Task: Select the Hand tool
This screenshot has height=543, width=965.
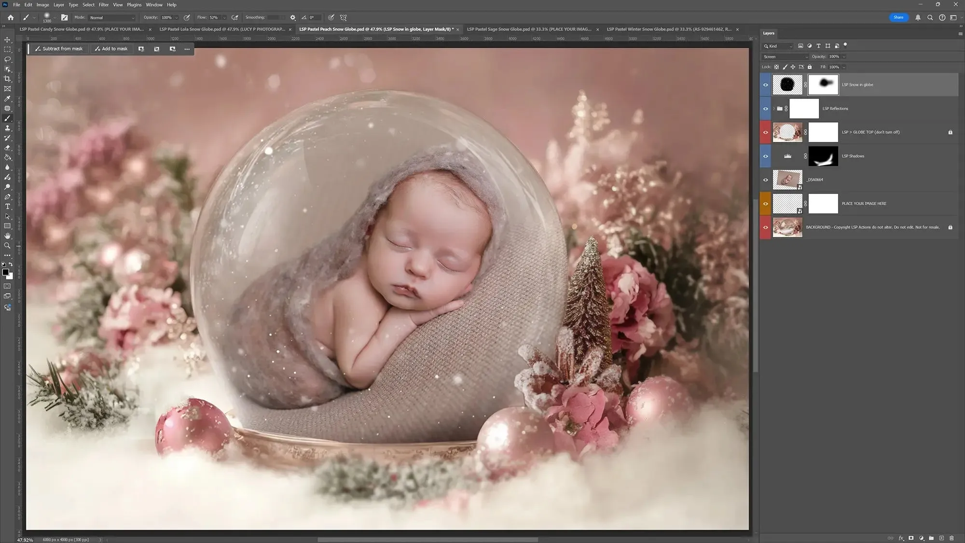Action: click(7, 236)
